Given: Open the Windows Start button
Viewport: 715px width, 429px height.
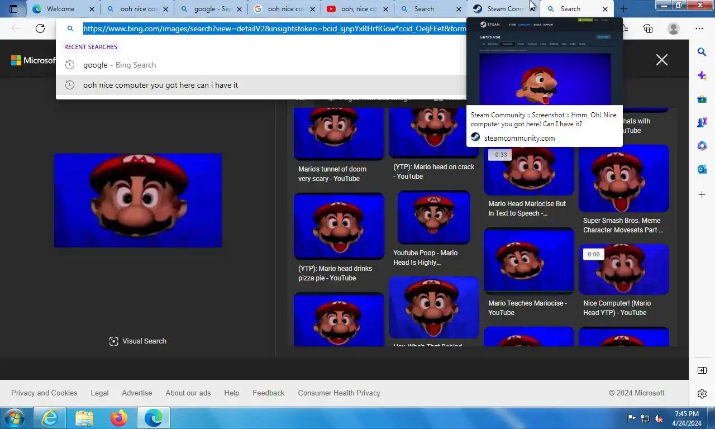Looking at the screenshot, I should tap(15, 418).
